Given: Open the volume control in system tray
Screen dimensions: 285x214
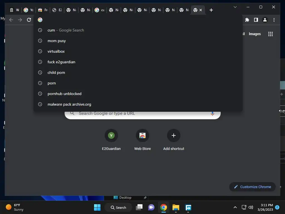Looking at the screenshot, I should (x=251, y=207).
